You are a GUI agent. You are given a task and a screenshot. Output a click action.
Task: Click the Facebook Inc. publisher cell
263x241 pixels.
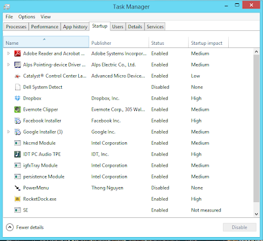point(106,120)
